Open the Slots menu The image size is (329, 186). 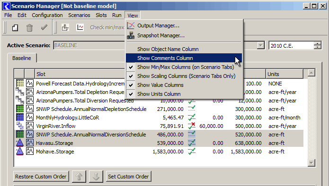click(101, 15)
